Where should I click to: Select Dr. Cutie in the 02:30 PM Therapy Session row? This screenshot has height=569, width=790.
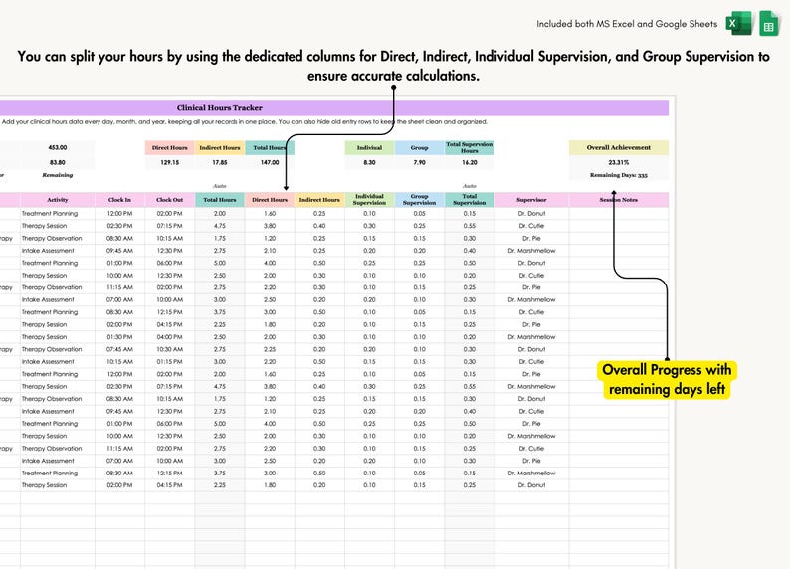pyautogui.click(x=531, y=226)
